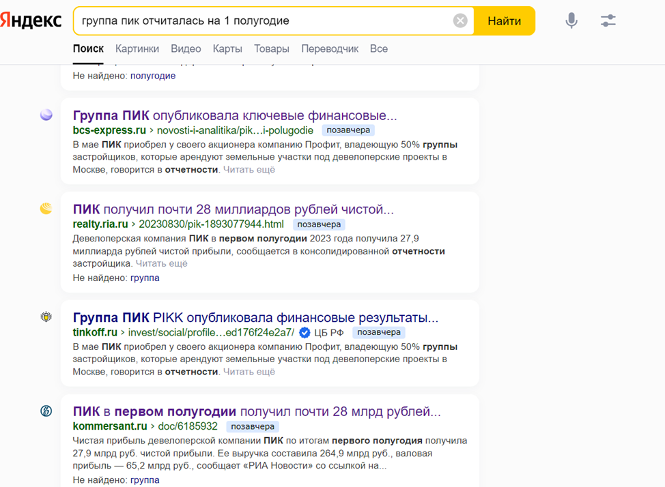Screen dimensions: 665x487
Task: Click 'Читать ещё' in bcs-express result
Action: point(249,170)
